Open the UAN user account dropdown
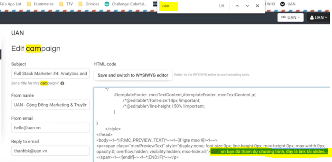This screenshot has height=162, width=332. [x=319, y=18]
